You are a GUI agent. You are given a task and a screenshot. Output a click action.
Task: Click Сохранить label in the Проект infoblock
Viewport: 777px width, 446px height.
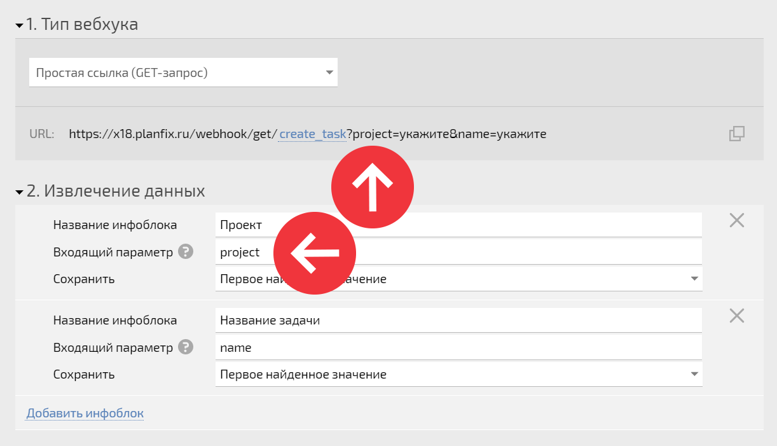(x=84, y=279)
